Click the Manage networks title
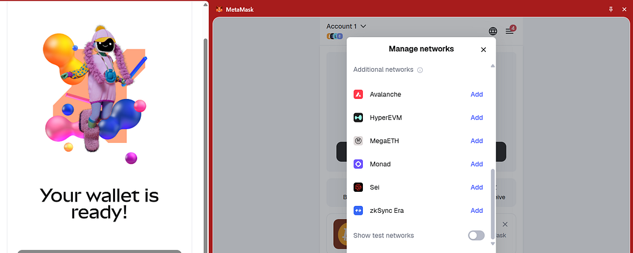This screenshot has width=633, height=253. click(x=421, y=49)
